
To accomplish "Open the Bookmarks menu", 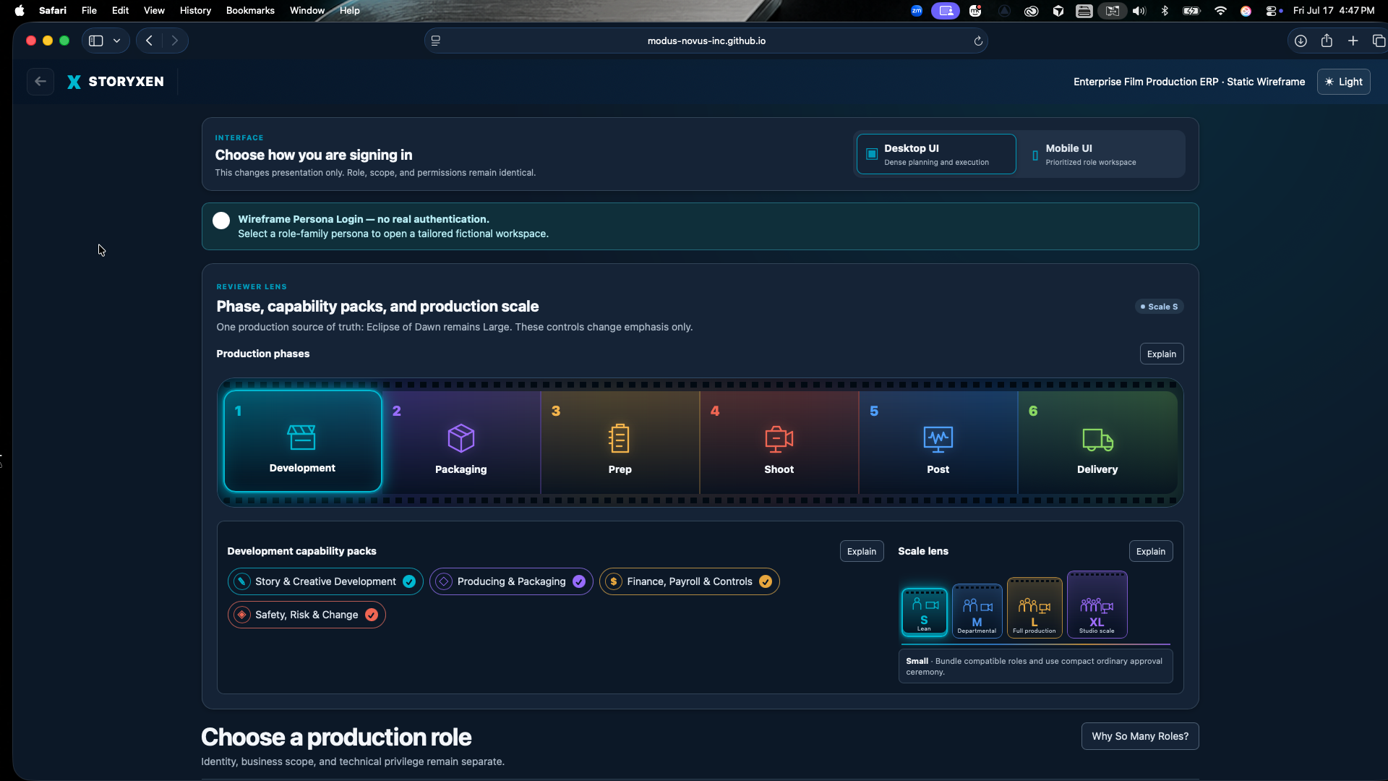I will click(250, 10).
